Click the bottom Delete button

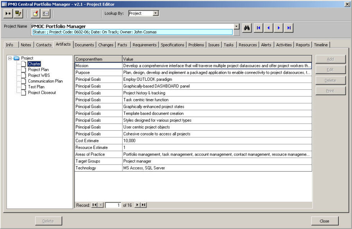click(x=48, y=221)
